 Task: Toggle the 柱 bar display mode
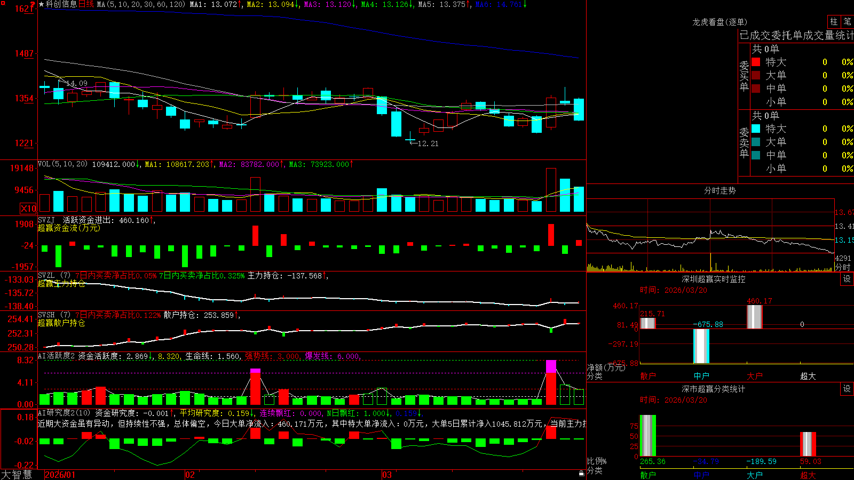[x=834, y=21]
